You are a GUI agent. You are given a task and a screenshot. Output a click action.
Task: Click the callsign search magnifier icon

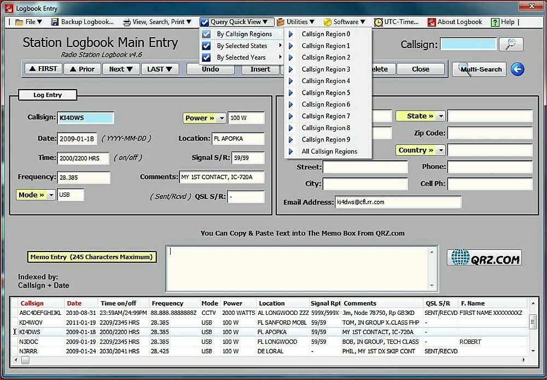coord(510,44)
